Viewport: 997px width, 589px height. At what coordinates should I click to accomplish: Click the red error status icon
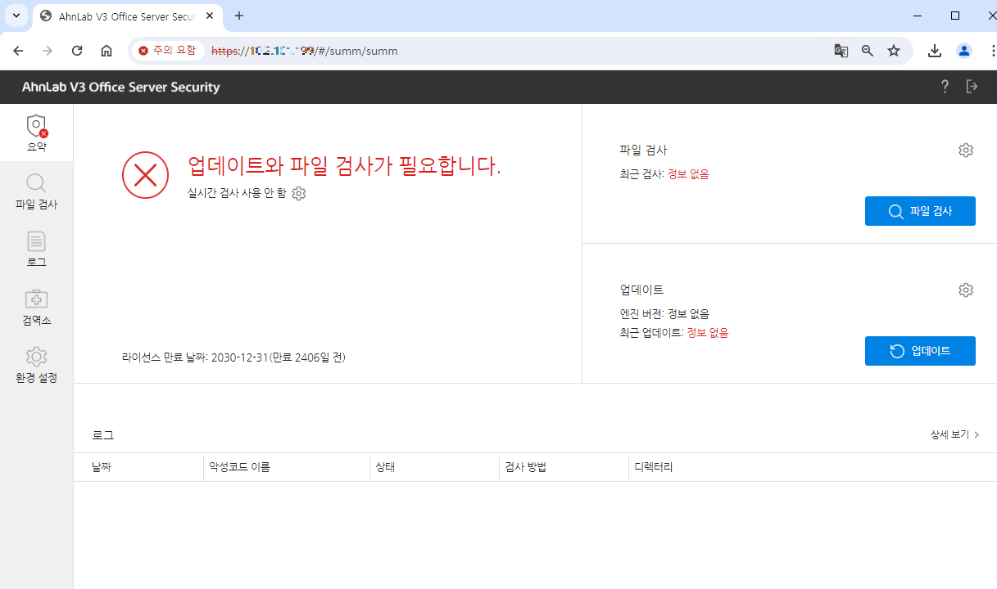tap(146, 175)
